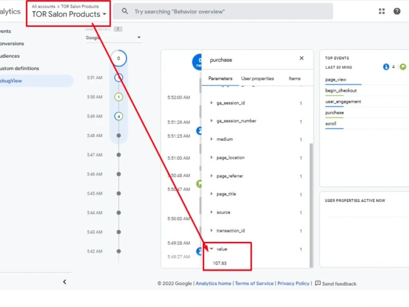This screenshot has height=307, width=409.
Task: Click Send feedback
Action: coord(336,284)
